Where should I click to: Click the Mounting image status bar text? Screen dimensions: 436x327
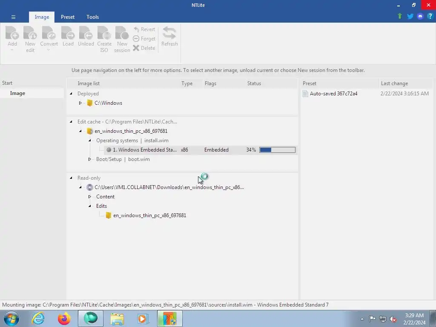(165, 305)
